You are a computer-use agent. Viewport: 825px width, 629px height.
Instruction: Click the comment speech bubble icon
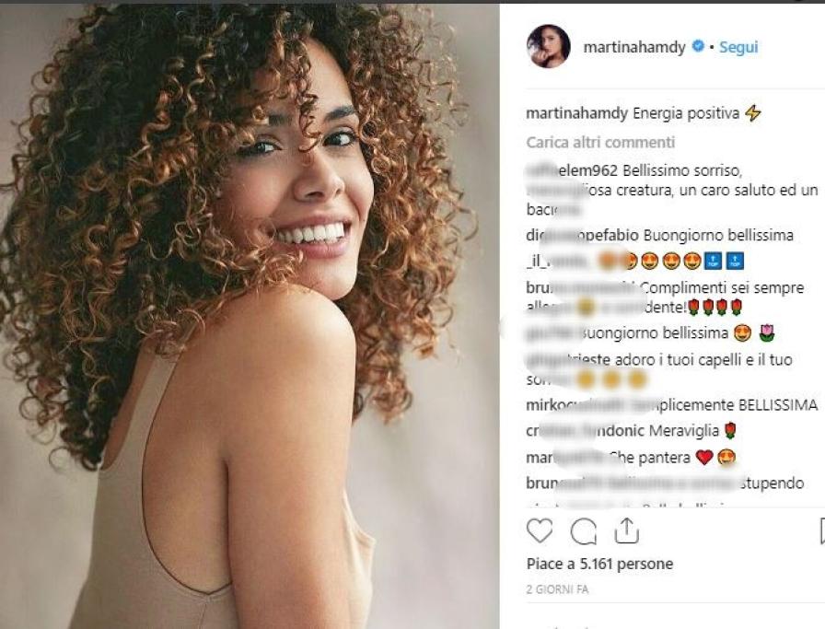(x=583, y=530)
